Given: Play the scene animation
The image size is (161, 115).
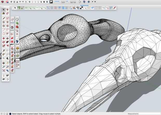Looking at the screenshot, I should tap(92, 2).
